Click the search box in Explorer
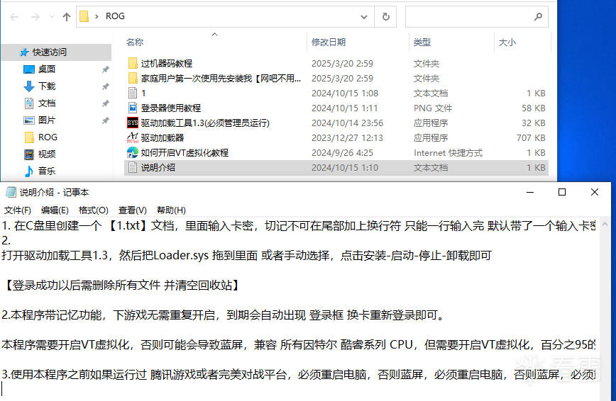616x401 pixels. pos(476,16)
